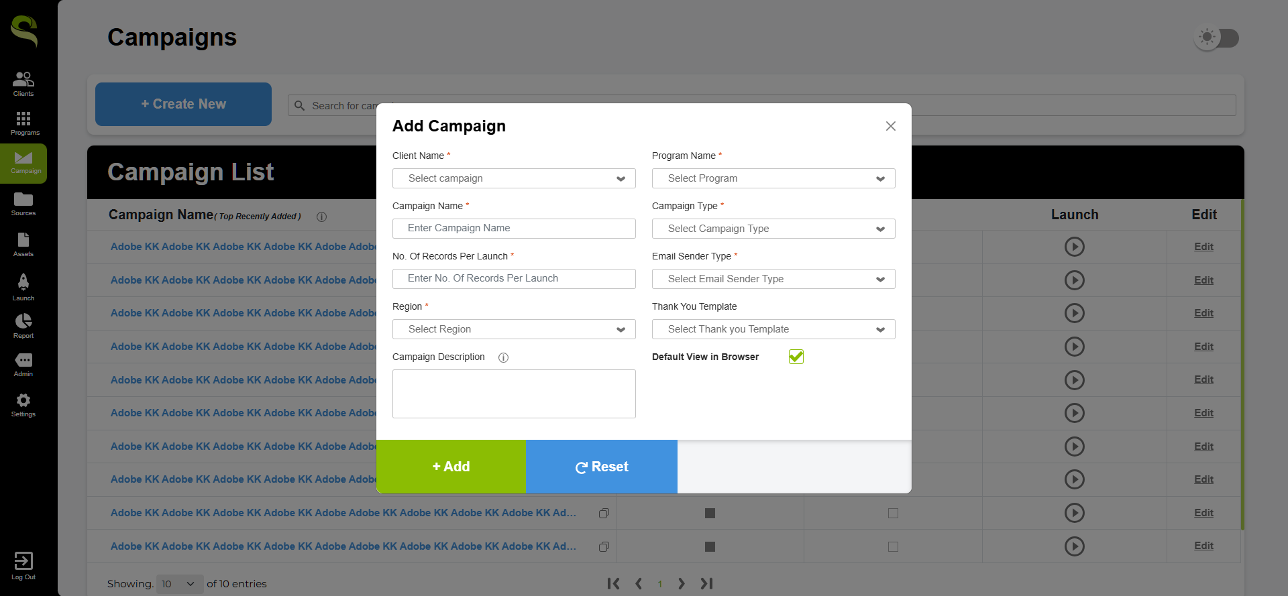The image size is (1288, 596).
Task: Toggle the light/dark theme switch
Action: (x=1216, y=38)
